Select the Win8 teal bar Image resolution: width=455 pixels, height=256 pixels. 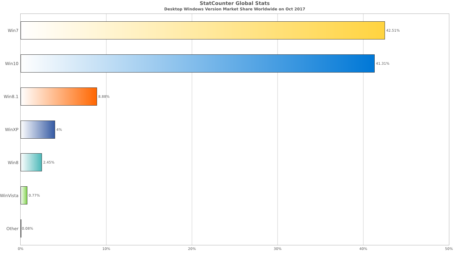31,162
